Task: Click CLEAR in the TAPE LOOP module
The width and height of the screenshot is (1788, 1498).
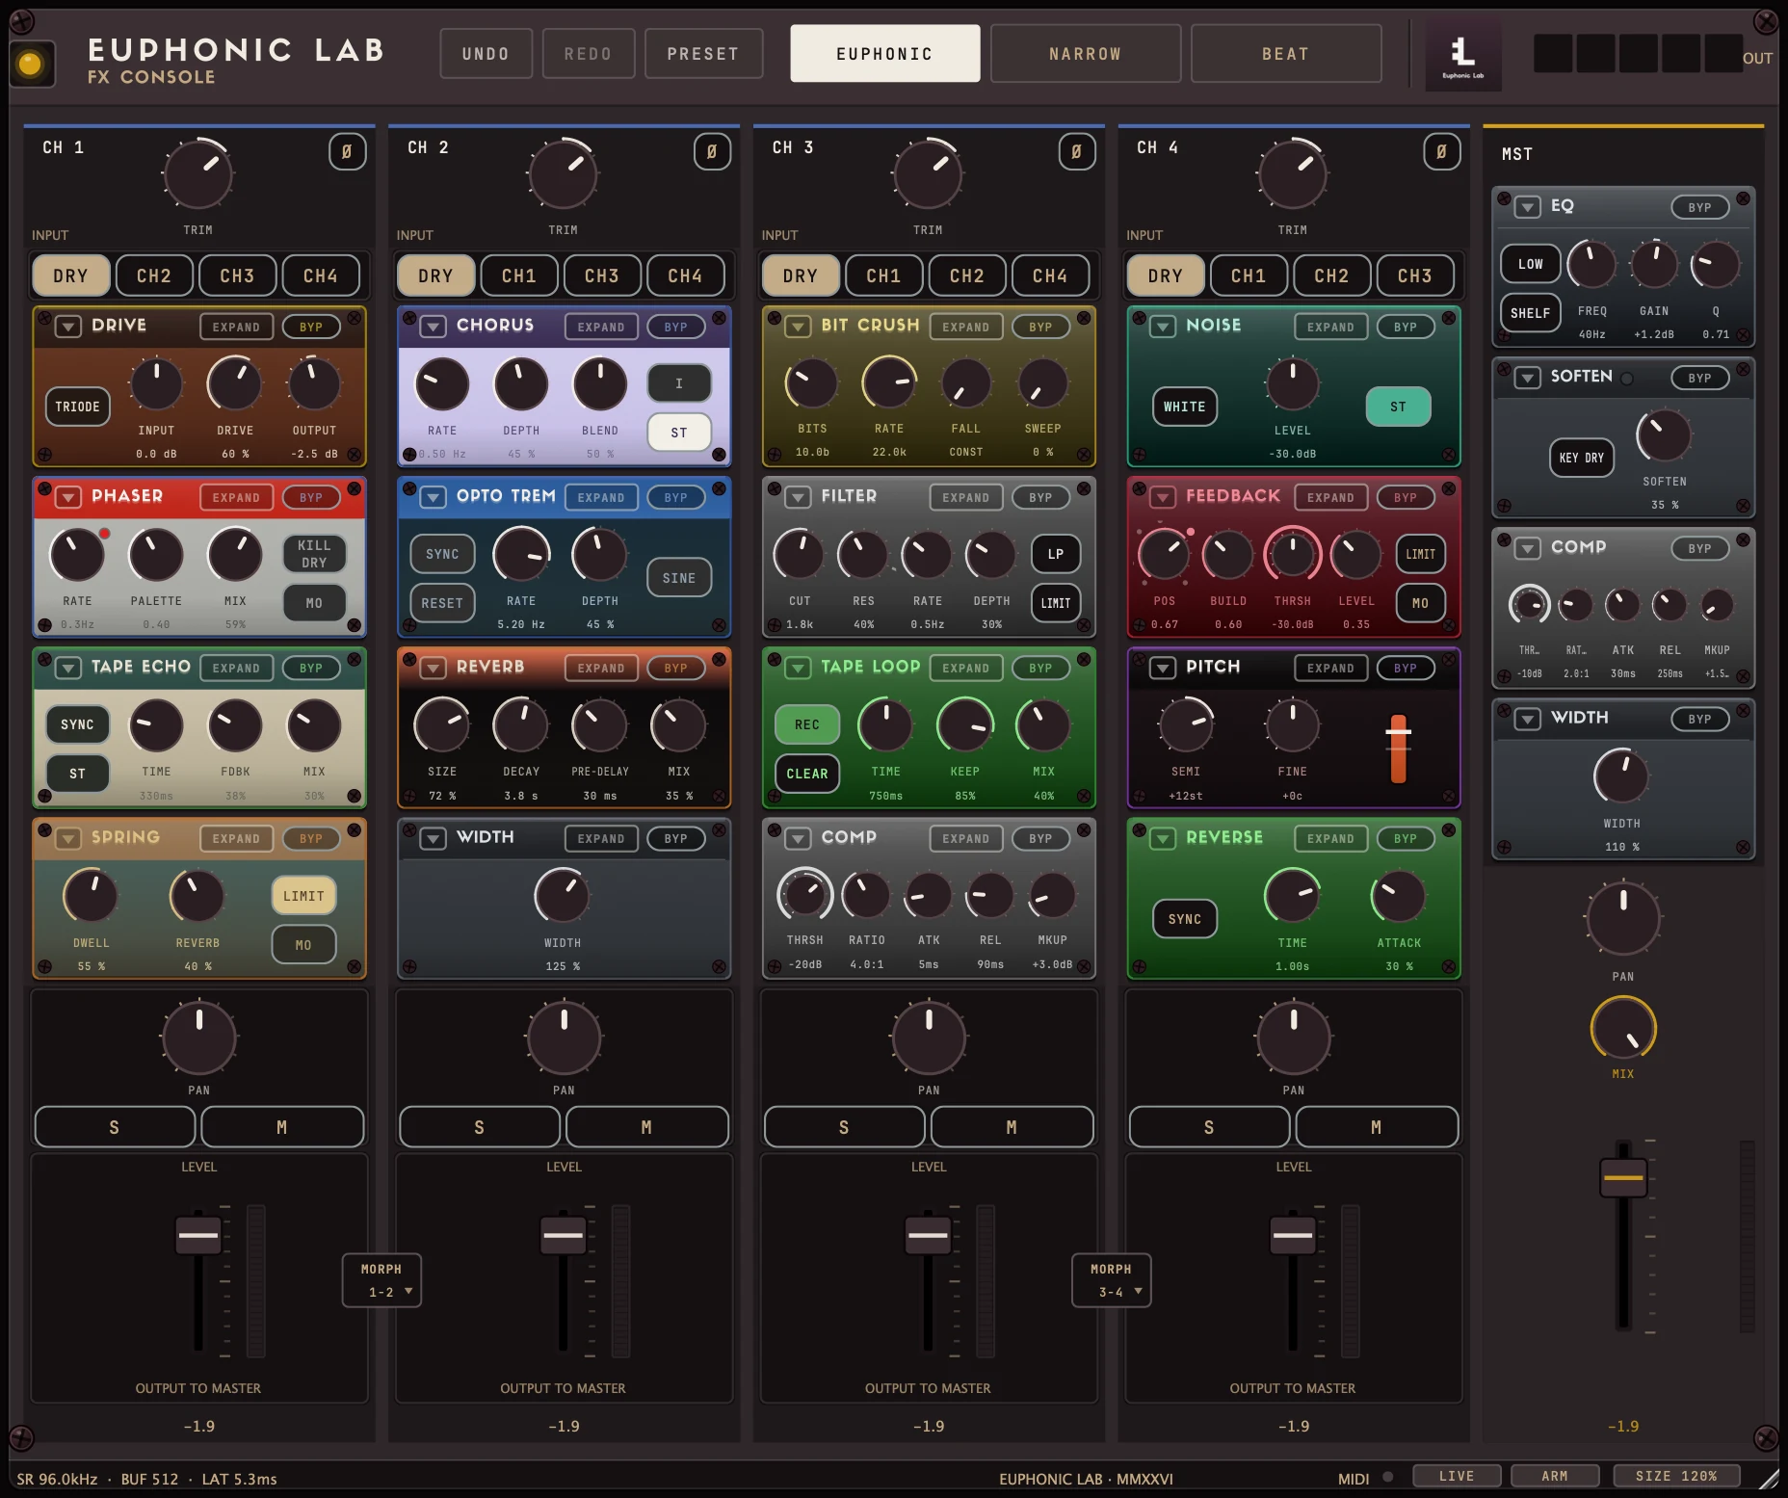Action: (807, 774)
